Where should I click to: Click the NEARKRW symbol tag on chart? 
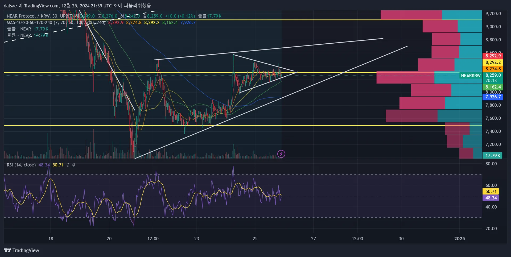471,76
